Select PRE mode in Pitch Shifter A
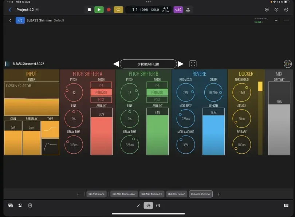Image resolution: width=295 pixels, height=217 pixels. tap(101, 85)
